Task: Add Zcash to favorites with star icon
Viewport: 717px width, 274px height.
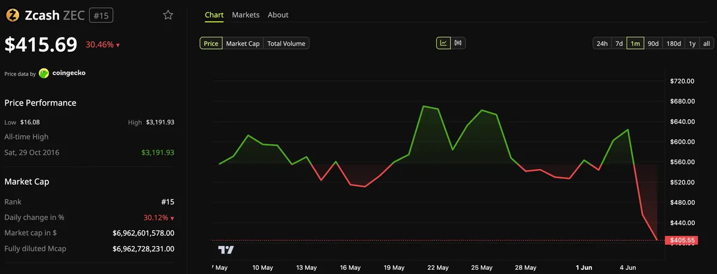Action: tap(168, 15)
